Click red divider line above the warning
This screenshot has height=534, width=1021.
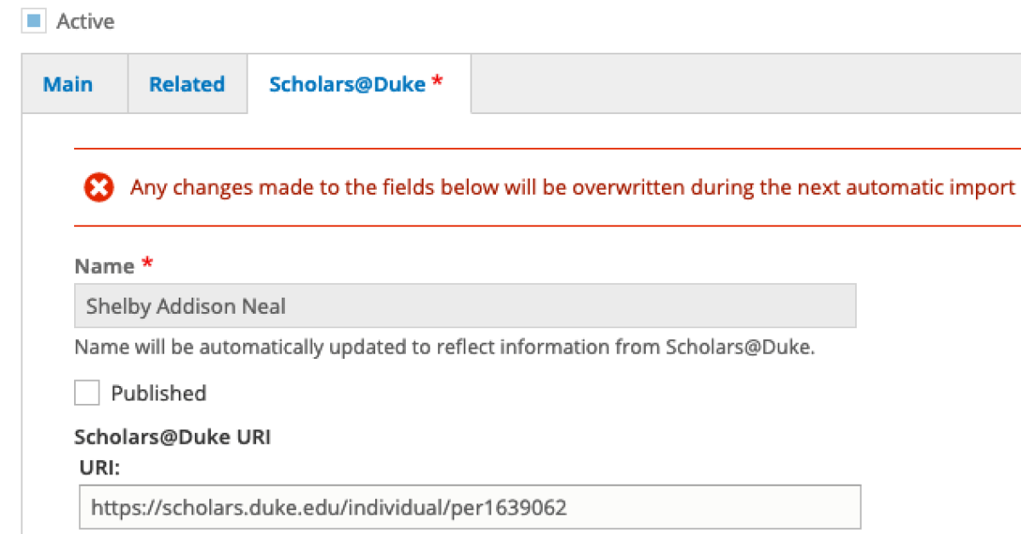pyautogui.click(x=545, y=148)
